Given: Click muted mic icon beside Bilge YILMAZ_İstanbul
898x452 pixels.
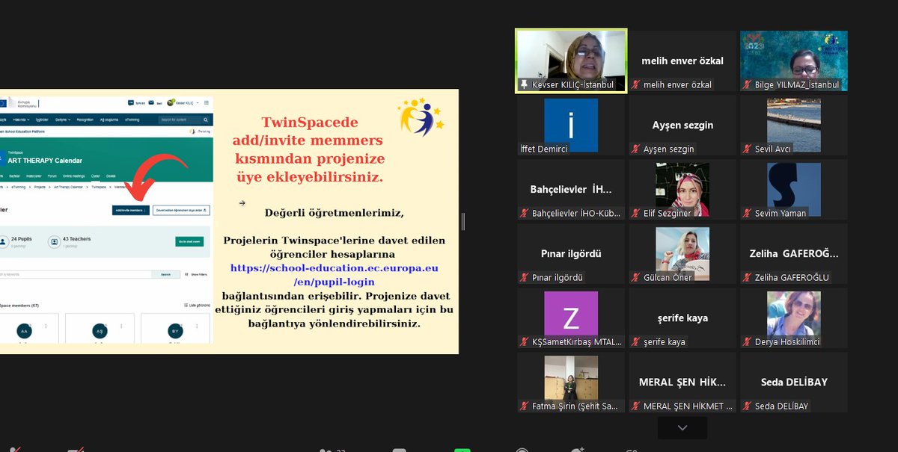Looking at the screenshot, I should pos(748,85).
